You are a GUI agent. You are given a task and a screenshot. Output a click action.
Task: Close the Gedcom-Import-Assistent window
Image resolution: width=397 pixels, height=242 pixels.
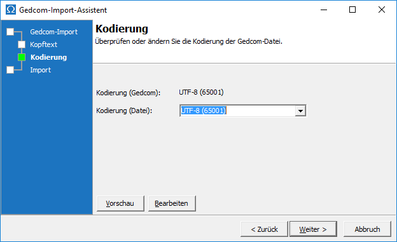pos(382,10)
